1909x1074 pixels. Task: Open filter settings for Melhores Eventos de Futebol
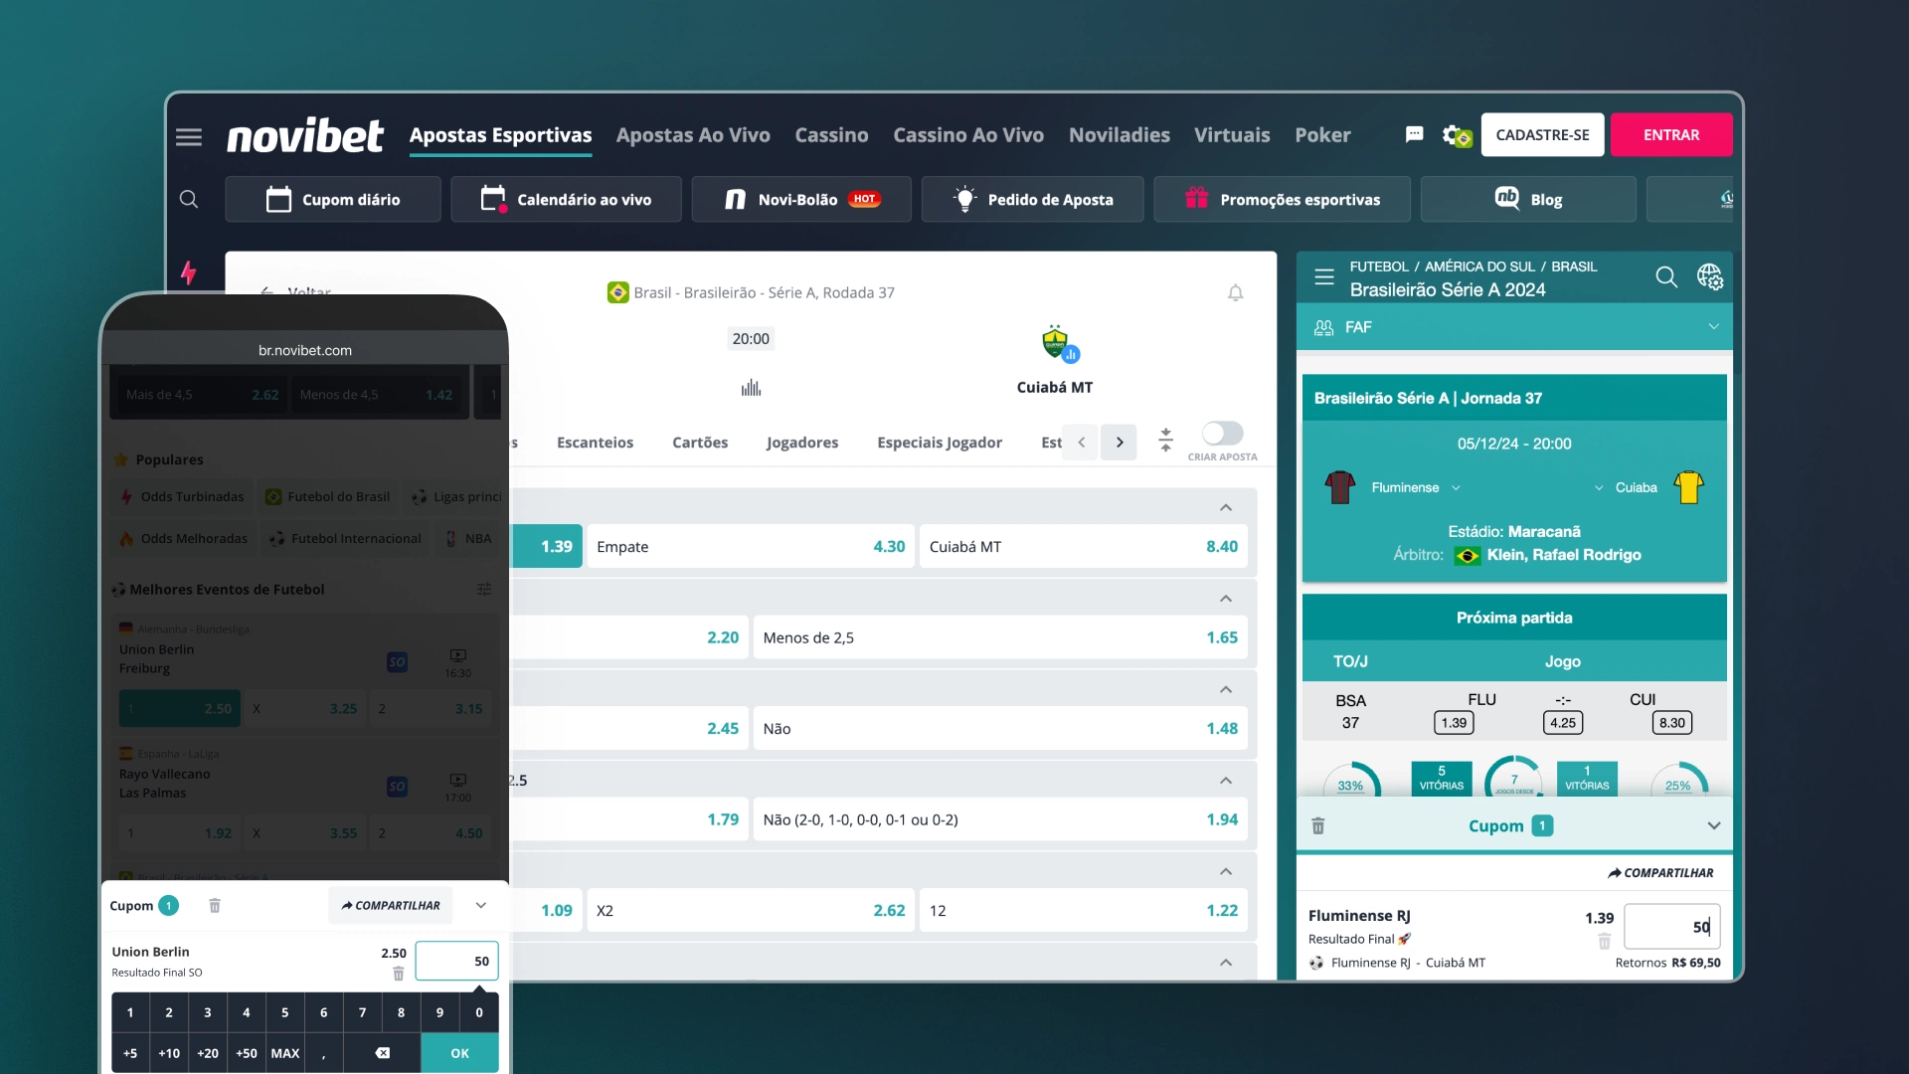pos(484,590)
